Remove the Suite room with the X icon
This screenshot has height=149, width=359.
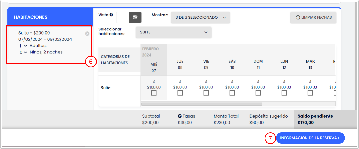tap(87, 33)
